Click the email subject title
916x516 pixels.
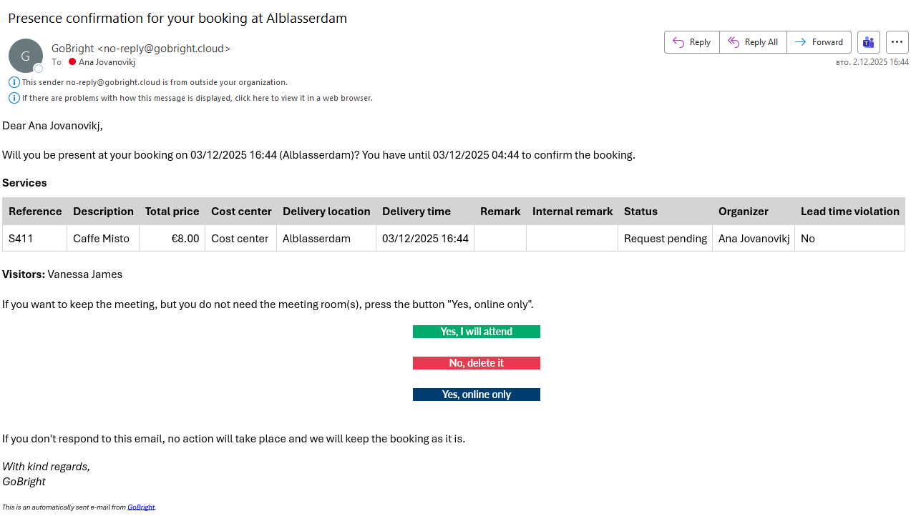click(x=177, y=19)
